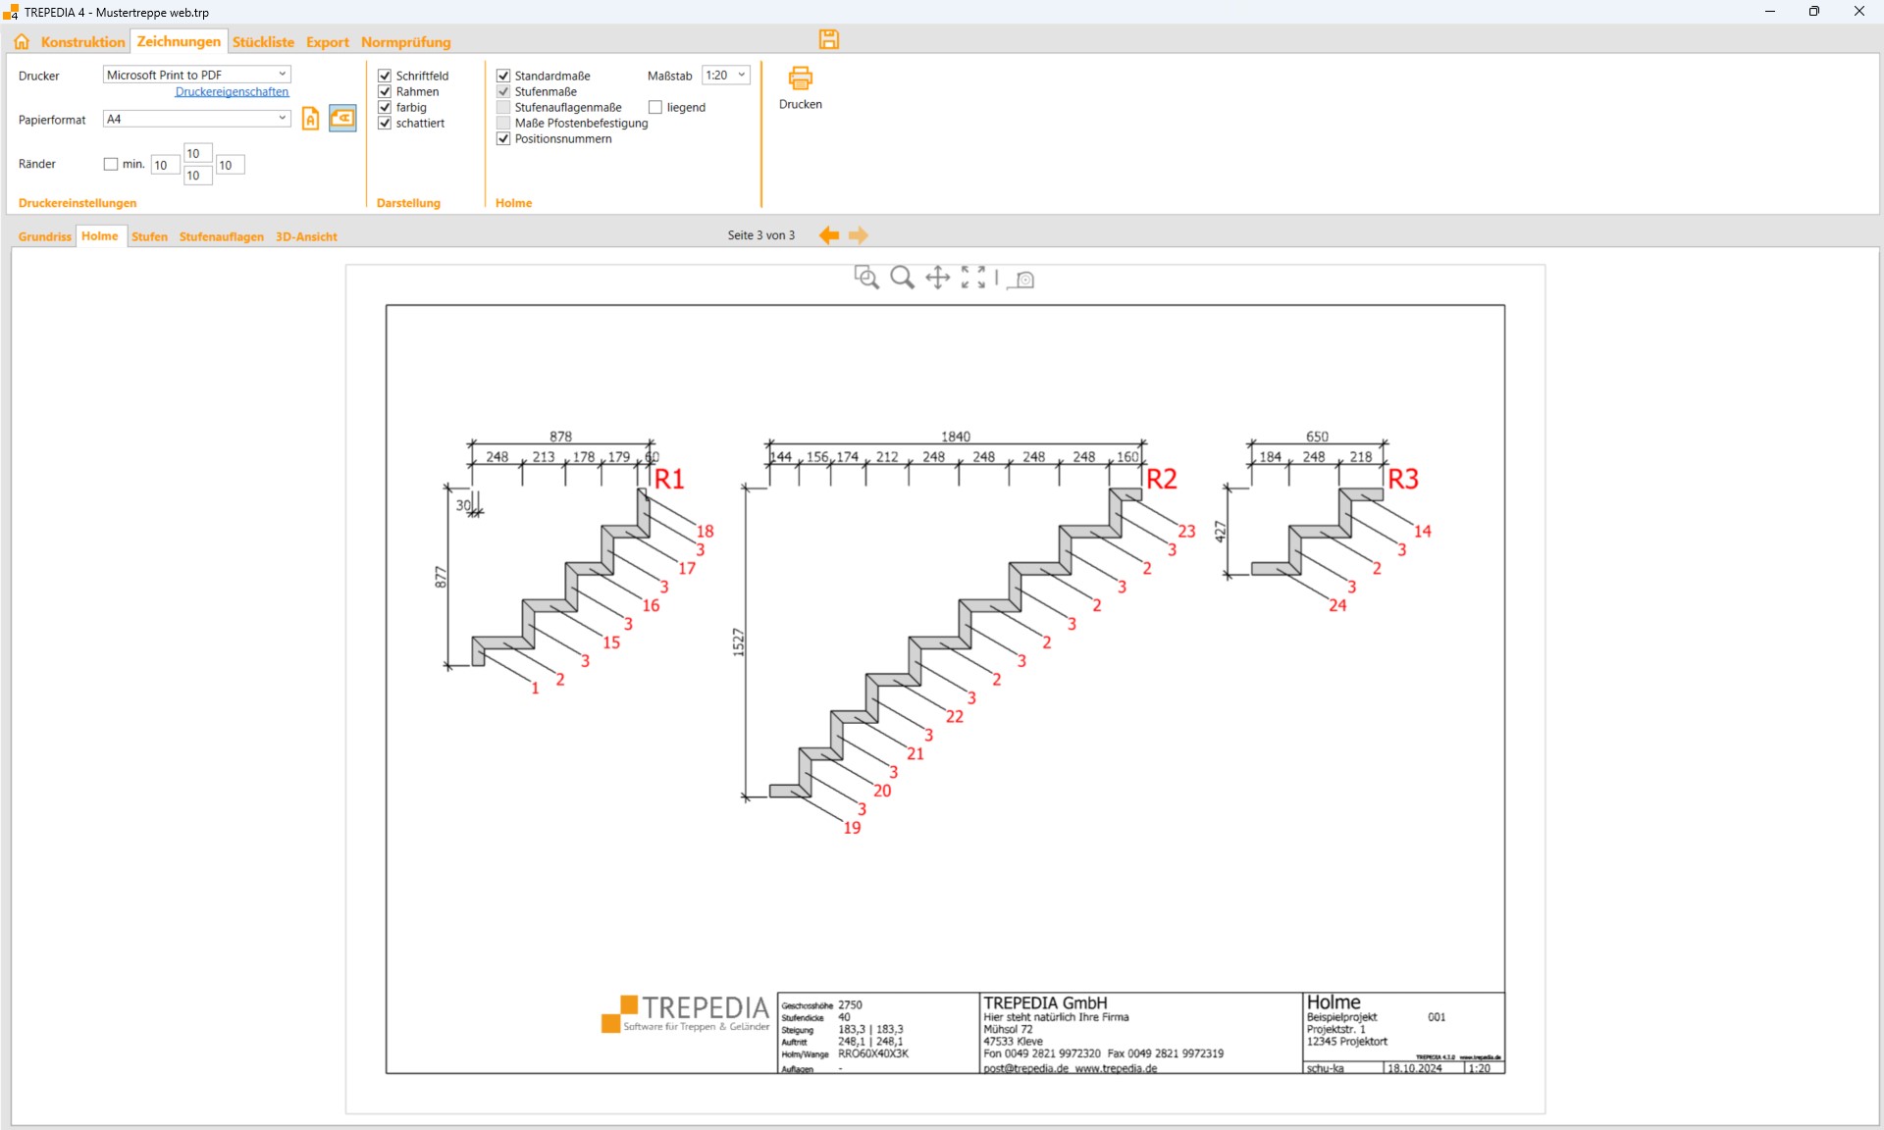
Task: Click the save floppy disk icon
Action: [x=829, y=39]
